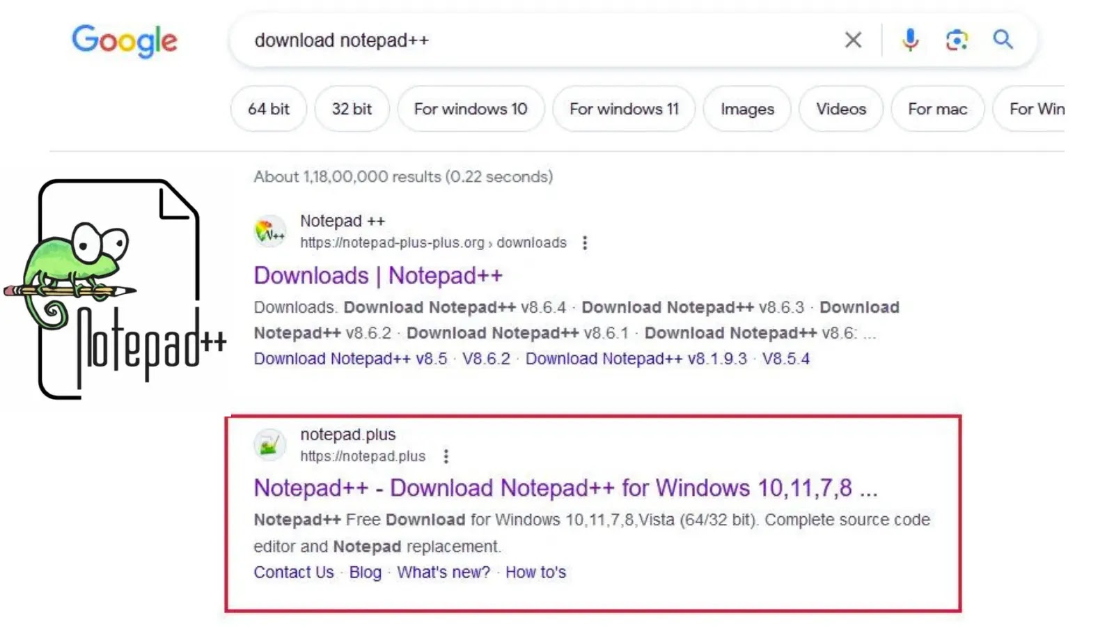Click the Notepad ++ site name
The height and width of the screenshot is (627, 1114).
pyautogui.click(x=343, y=221)
